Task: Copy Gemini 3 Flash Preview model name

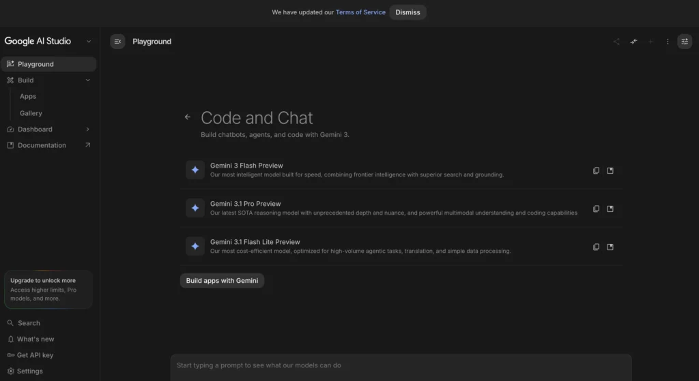Action: point(596,170)
